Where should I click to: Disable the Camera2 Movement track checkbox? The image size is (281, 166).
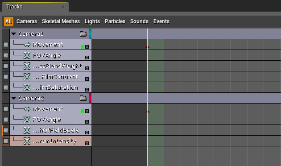pos(6,109)
